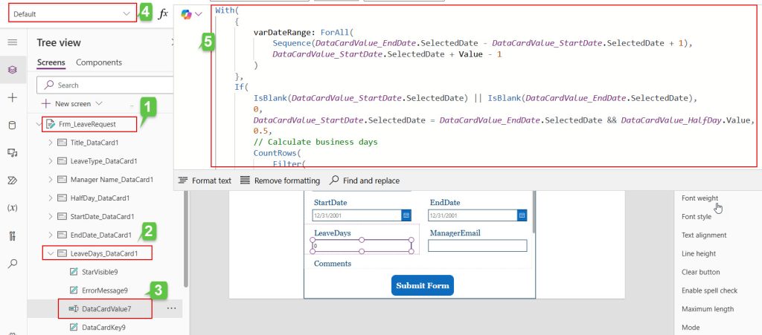Click the fx formula icon
Screen dimensions: 762x335
pos(163,14)
